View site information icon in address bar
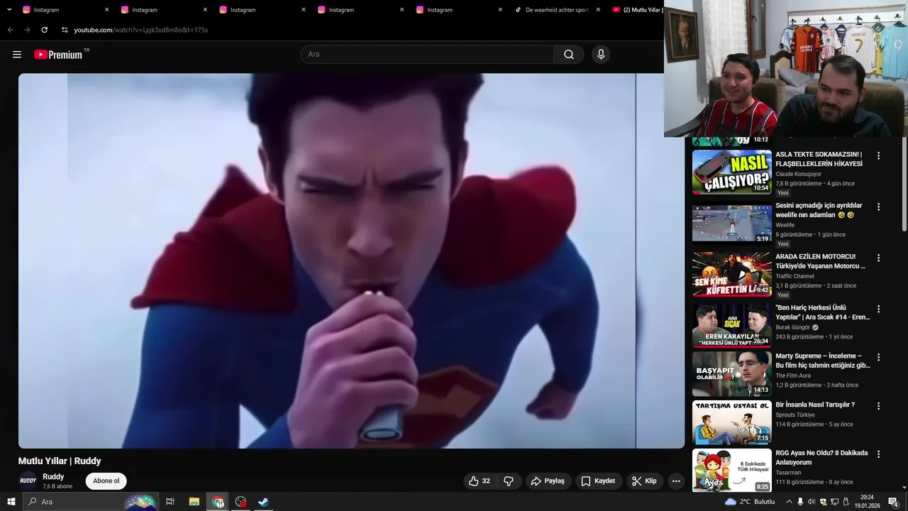This screenshot has height=511, width=908. [x=65, y=30]
